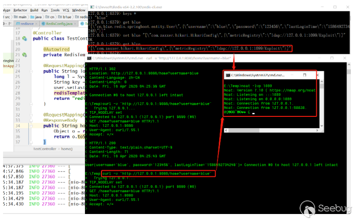Collapse the code fold marker at line 37

tap(31, 142)
